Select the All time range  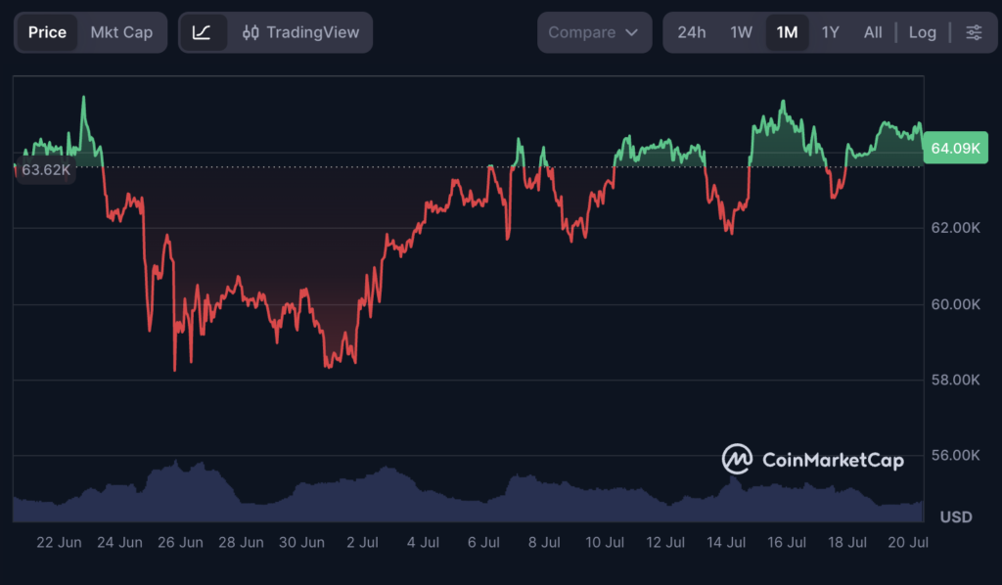coord(873,32)
